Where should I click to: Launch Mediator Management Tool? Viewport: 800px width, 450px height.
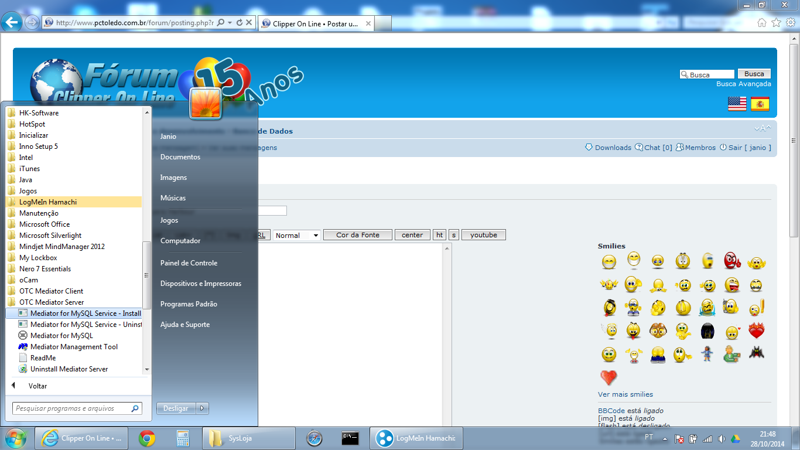(x=74, y=347)
